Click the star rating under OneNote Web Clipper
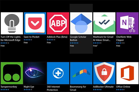This screenshot has height=92, width=139. (120, 43)
